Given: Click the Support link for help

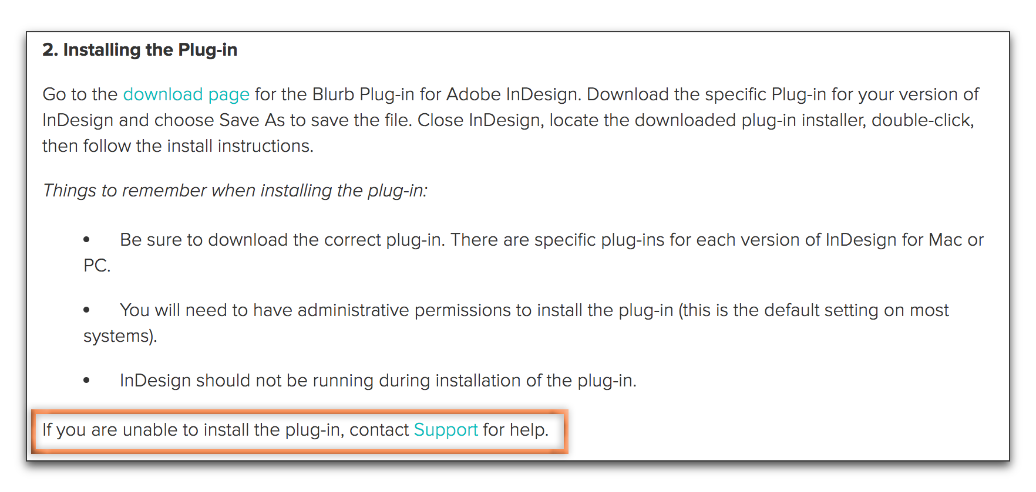Looking at the screenshot, I should click(x=446, y=430).
